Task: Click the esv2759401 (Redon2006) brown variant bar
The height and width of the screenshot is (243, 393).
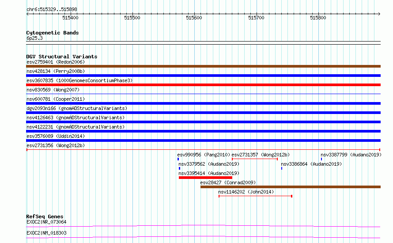Action: click(x=203, y=66)
